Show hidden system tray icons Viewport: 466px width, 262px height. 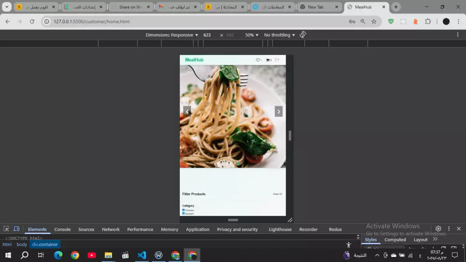tap(377, 255)
